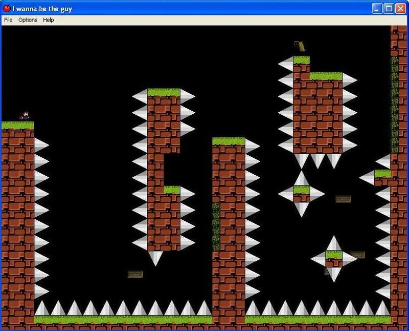
Task: Close the I wanna be the guy window
Action: [x=400, y=9]
